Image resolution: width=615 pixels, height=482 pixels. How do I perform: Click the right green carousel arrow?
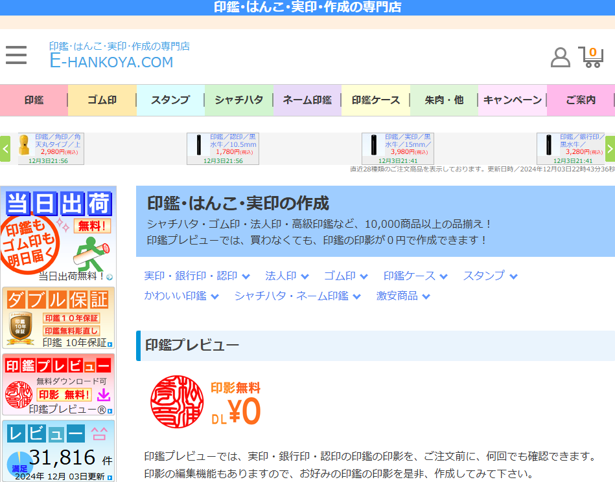tap(610, 149)
